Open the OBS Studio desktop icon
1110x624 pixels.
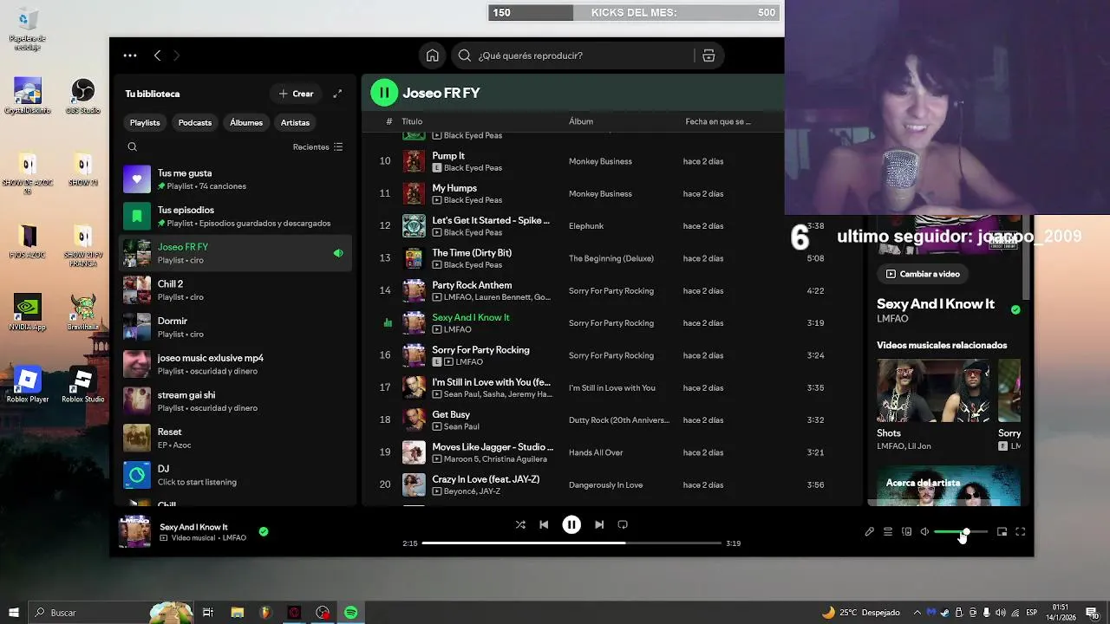coord(82,96)
